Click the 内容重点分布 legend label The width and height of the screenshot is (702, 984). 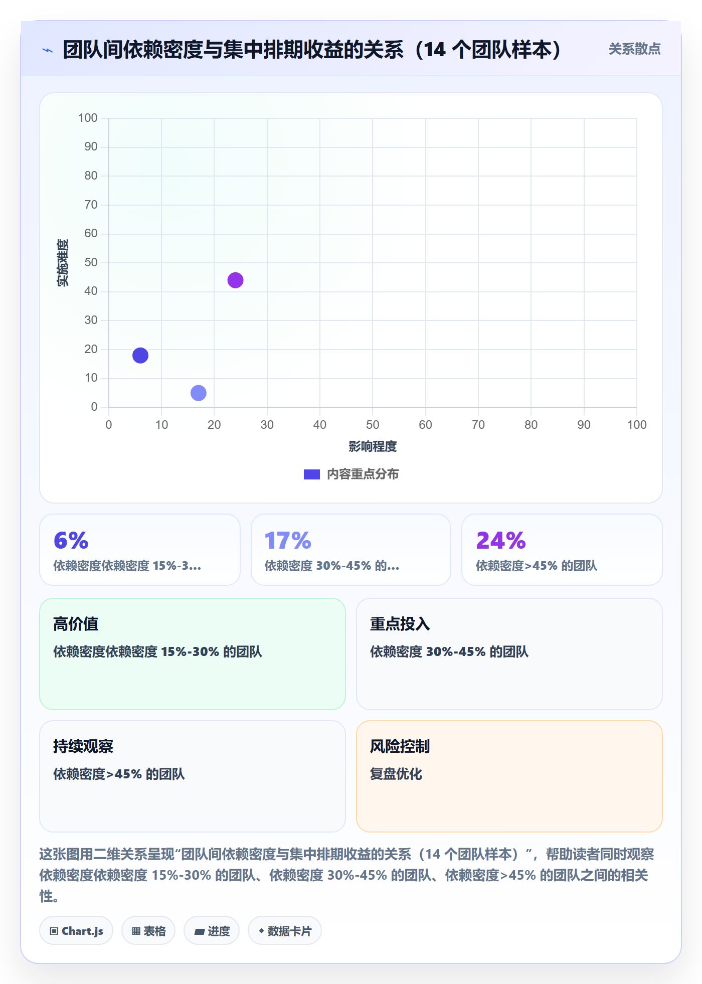point(363,474)
